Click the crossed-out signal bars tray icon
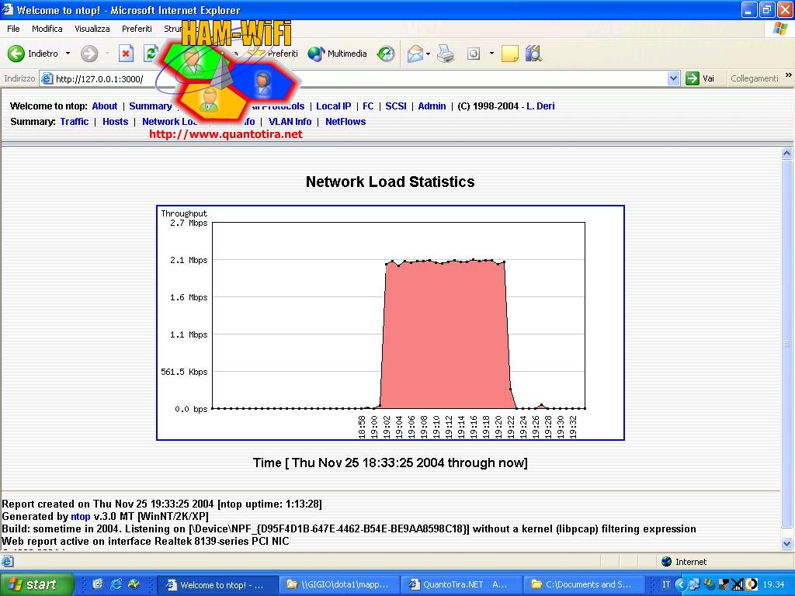 click(738, 584)
